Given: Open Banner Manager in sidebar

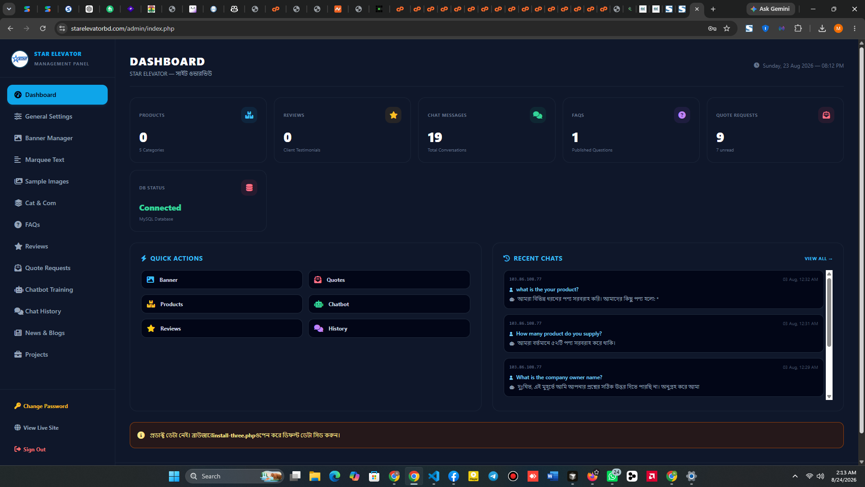Looking at the screenshot, I should pos(57,138).
